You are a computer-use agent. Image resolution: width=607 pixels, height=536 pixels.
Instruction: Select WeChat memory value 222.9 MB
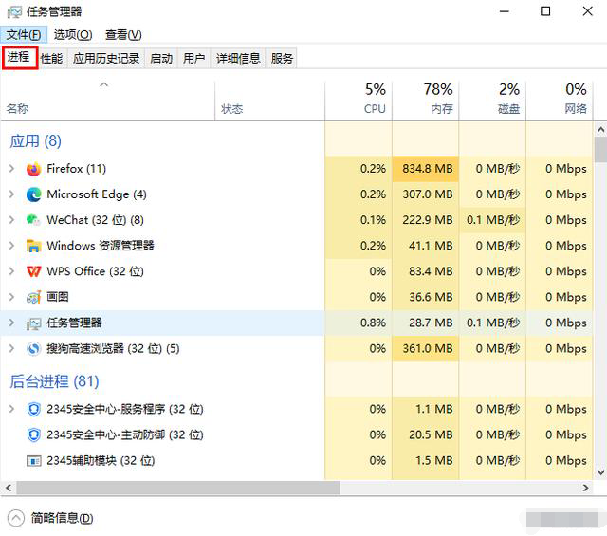click(428, 220)
